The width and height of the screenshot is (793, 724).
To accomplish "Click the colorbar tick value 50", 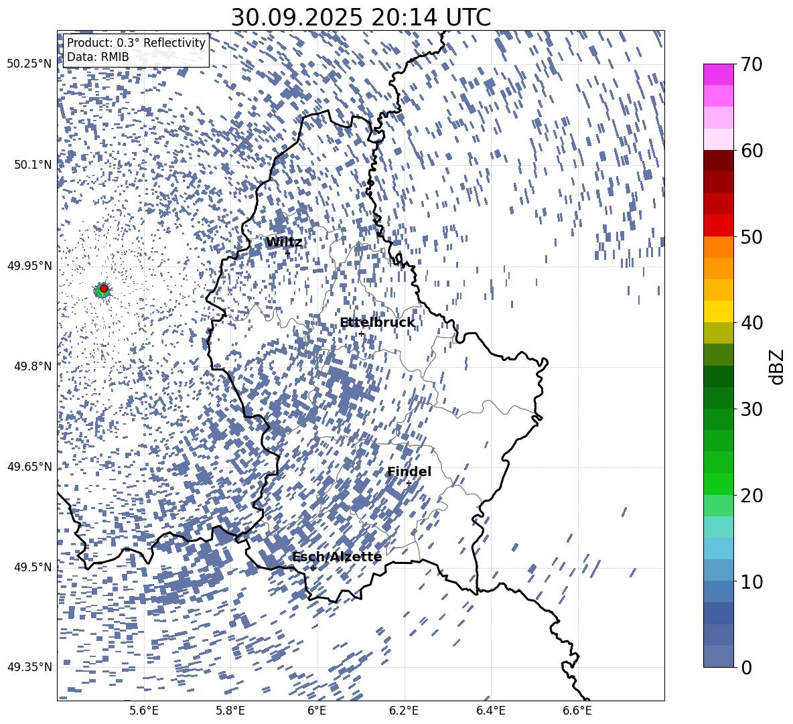I will point(752,236).
